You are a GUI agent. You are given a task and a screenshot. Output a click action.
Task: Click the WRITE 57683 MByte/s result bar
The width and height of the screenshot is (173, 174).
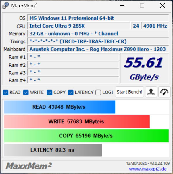pyautogui.click(x=77, y=122)
